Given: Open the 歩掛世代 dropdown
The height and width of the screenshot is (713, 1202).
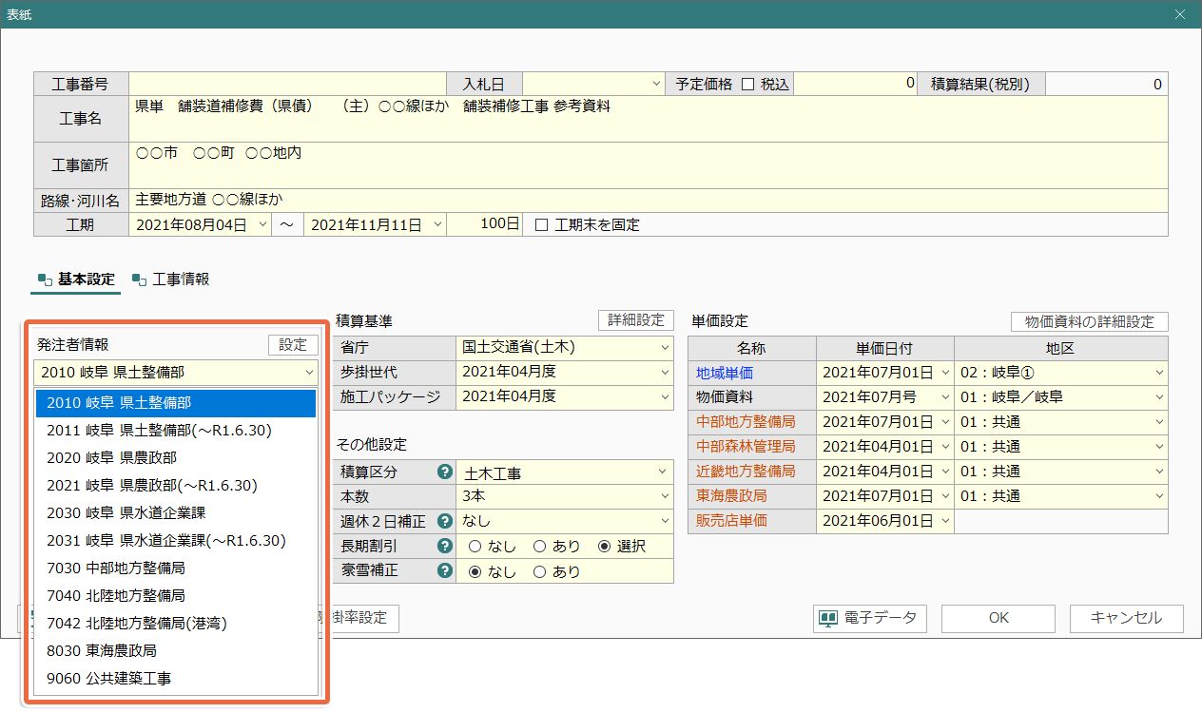Looking at the screenshot, I should (664, 372).
